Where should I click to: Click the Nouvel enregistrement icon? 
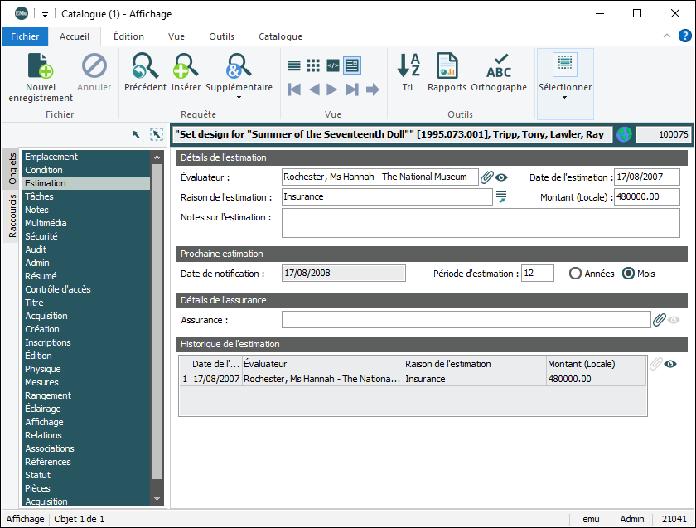pos(41,66)
